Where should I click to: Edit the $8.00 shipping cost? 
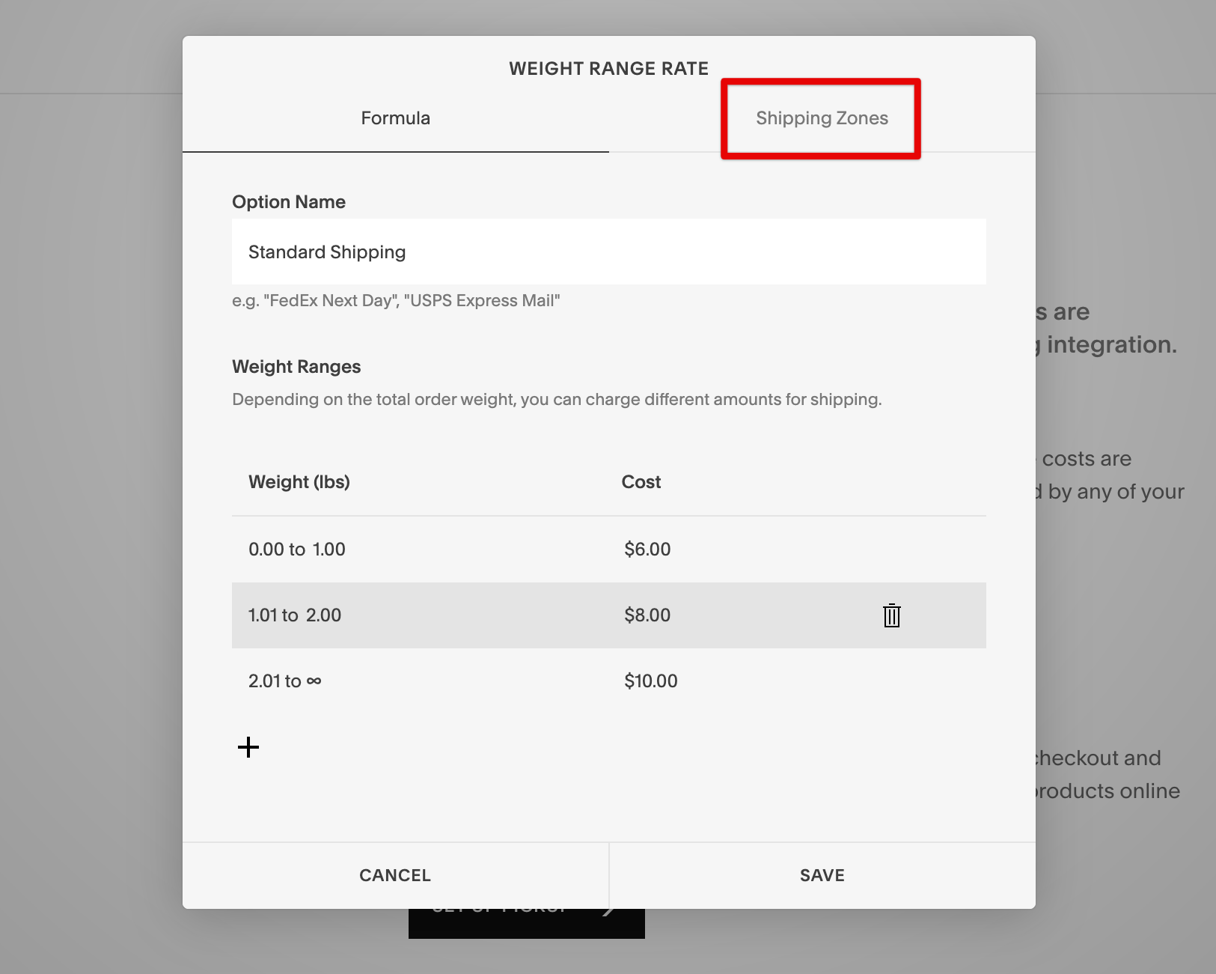coord(647,615)
